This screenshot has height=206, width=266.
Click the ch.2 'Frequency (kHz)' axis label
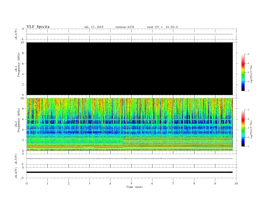click(x=18, y=120)
